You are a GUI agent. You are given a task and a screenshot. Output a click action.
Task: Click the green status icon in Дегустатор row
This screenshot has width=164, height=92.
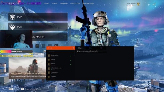coord(70,56)
